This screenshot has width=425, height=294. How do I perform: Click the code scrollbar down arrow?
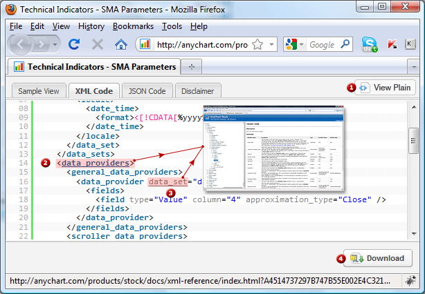point(414,233)
